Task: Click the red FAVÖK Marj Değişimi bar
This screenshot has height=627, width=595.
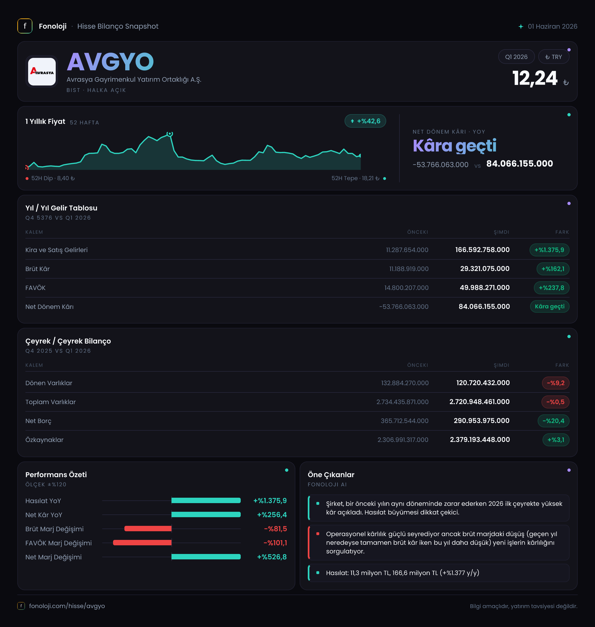Action: [142, 543]
